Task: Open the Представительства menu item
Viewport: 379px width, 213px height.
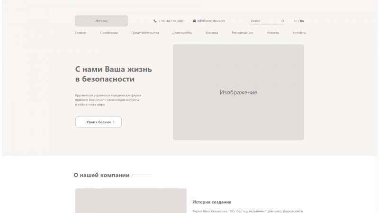Action: pos(145,33)
